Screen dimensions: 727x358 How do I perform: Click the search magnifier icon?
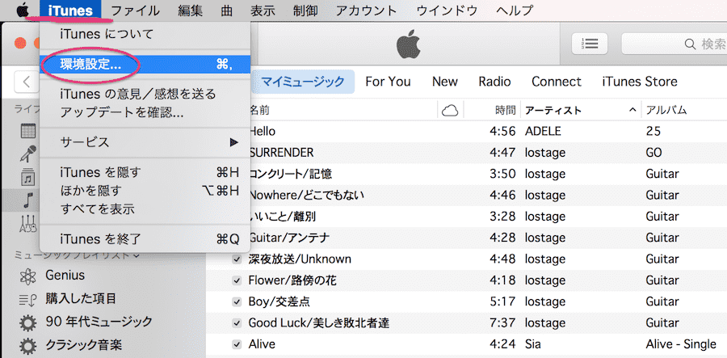pos(690,44)
